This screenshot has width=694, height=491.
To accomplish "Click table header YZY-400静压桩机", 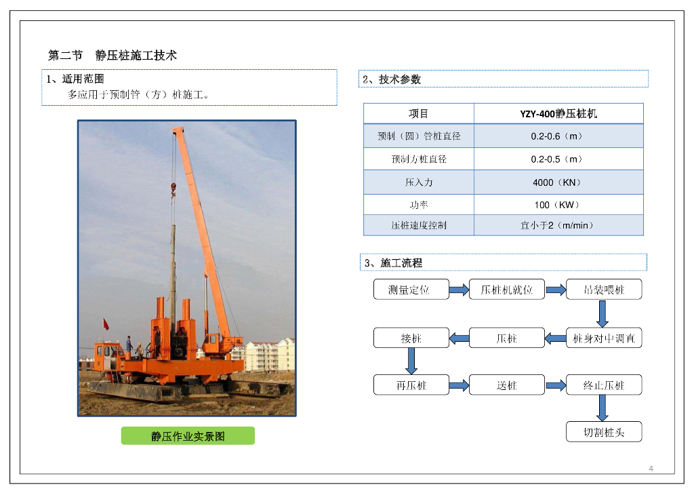I will coord(558,114).
